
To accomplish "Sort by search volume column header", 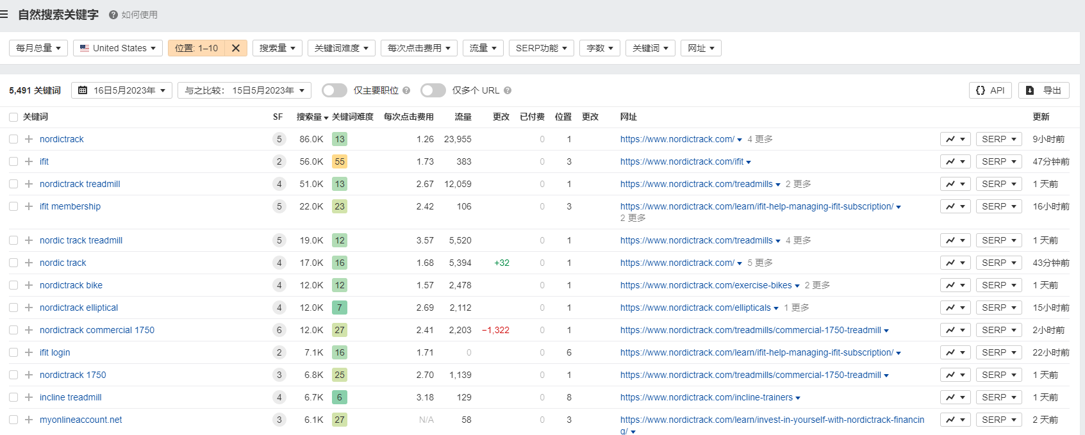I will tap(312, 117).
